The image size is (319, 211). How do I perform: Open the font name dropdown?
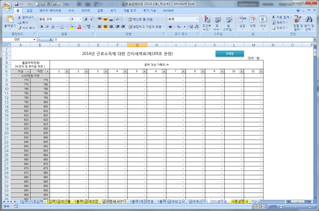pos(69,19)
